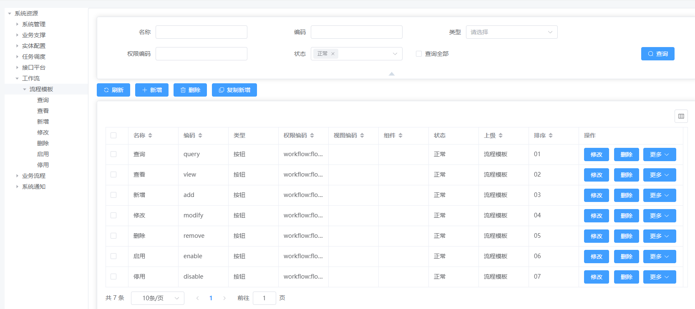Collapse the 工作流 tree node
This screenshot has height=309, width=695.
tap(17, 79)
